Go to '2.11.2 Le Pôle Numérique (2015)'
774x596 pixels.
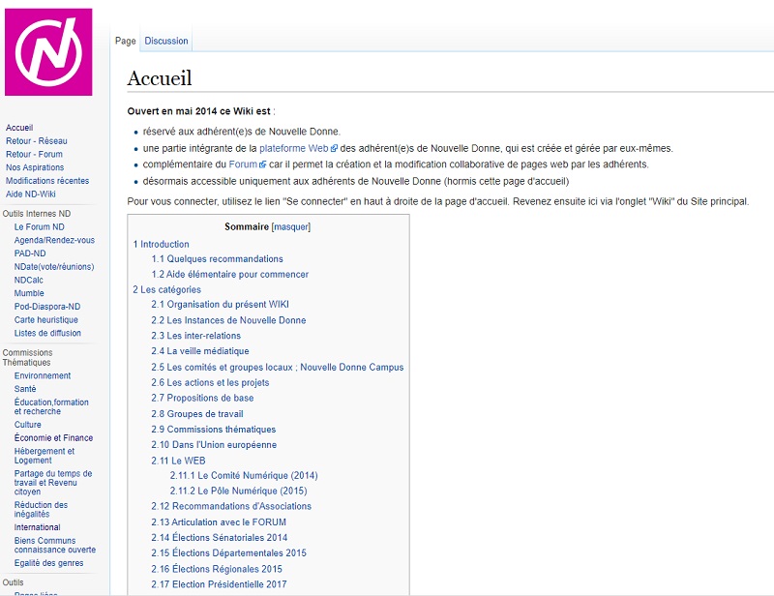coord(238,492)
